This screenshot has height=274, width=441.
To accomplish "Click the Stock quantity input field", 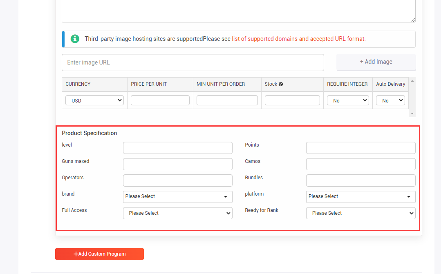I will pos(292,100).
